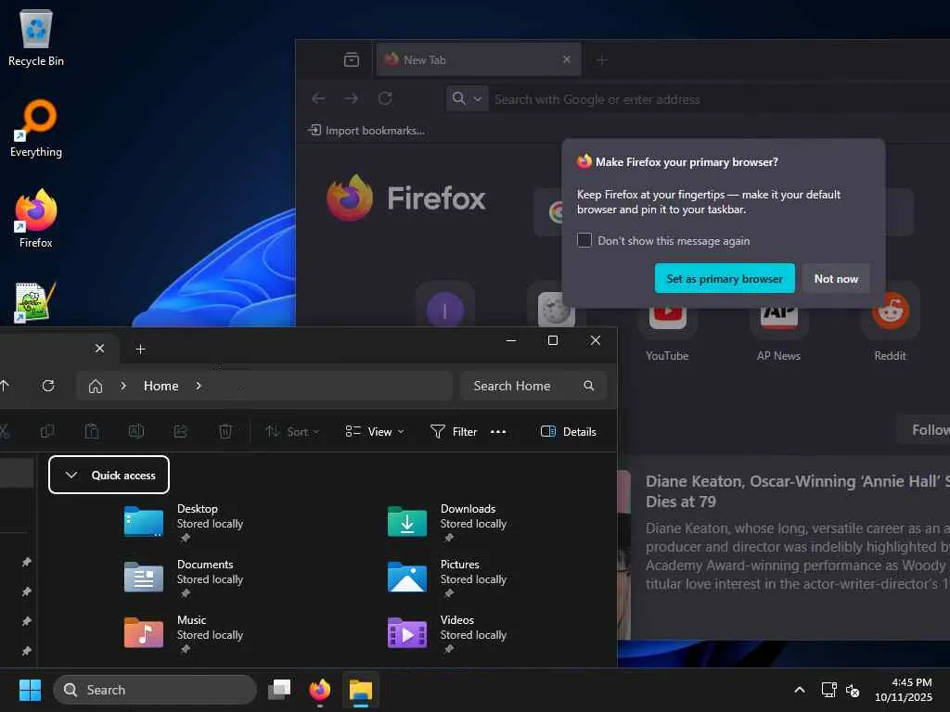Open a new tab in Firefox
Image resolution: width=950 pixels, height=712 pixels.
point(601,60)
